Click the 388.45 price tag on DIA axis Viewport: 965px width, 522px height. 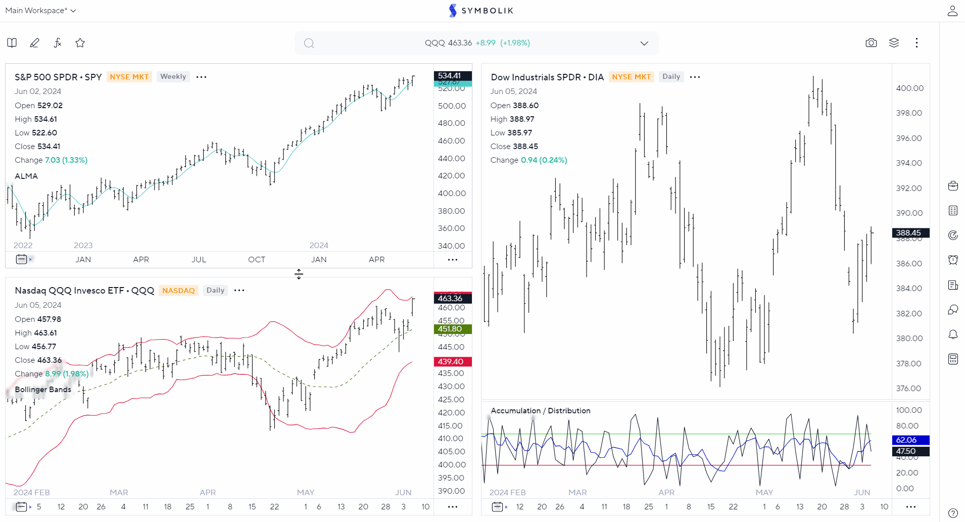click(x=910, y=233)
